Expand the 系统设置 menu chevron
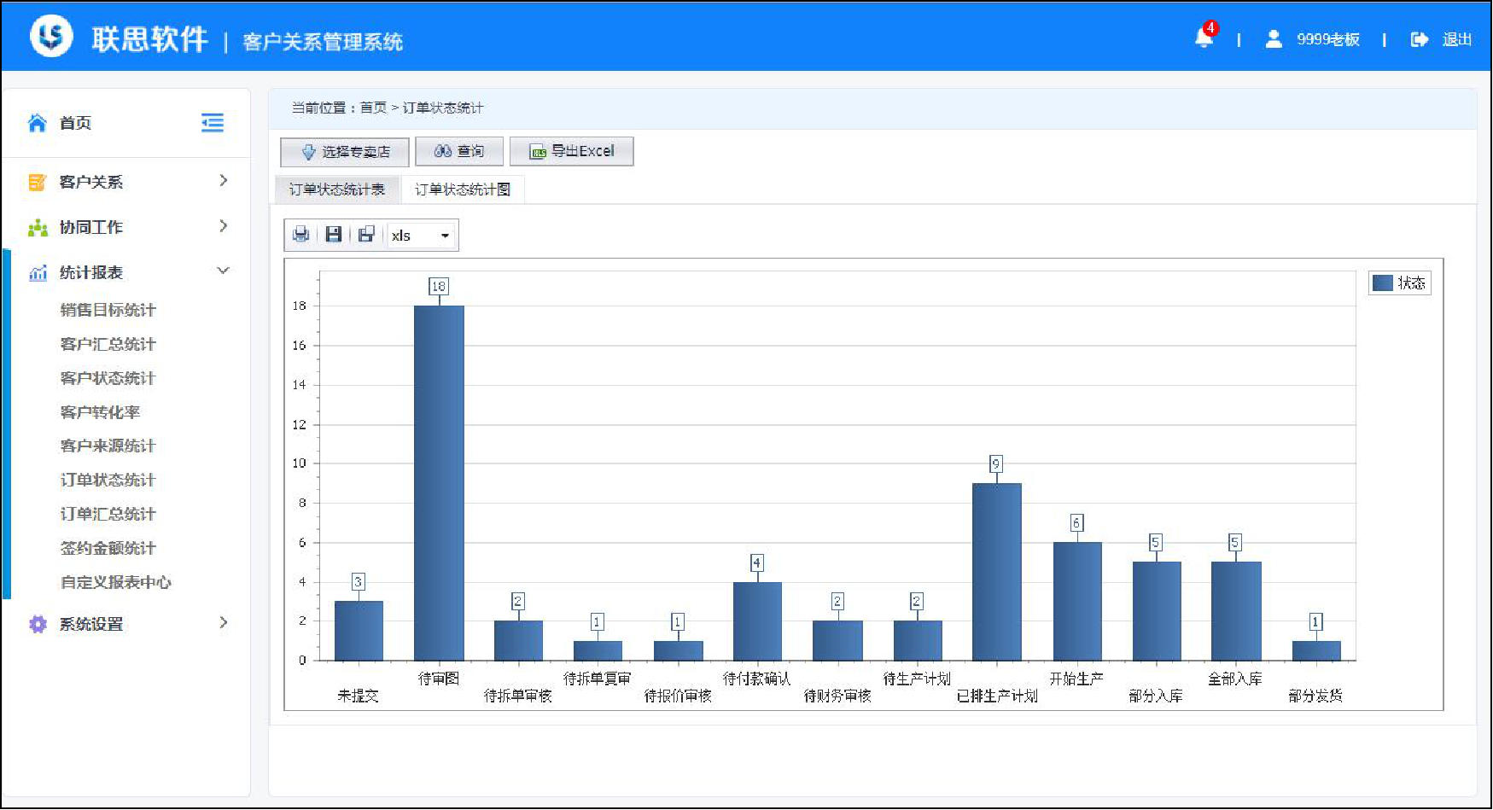Viewport: 1493px width, 810px height. click(x=224, y=623)
